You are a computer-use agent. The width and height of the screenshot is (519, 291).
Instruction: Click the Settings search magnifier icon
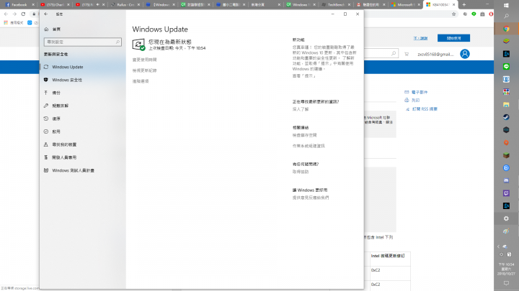(x=117, y=42)
